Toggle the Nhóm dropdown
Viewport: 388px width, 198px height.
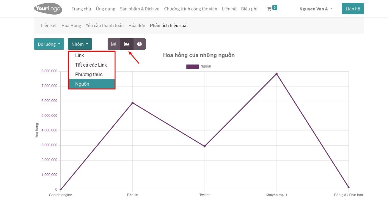point(80,44)
